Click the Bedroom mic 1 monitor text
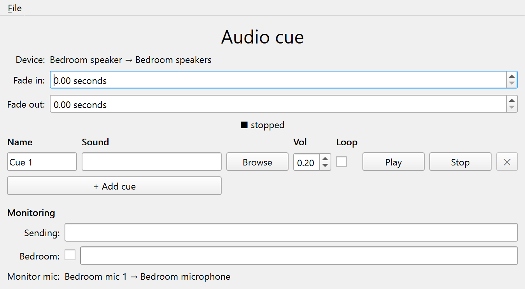Screen dimensions: 525x289 [147, 277]
